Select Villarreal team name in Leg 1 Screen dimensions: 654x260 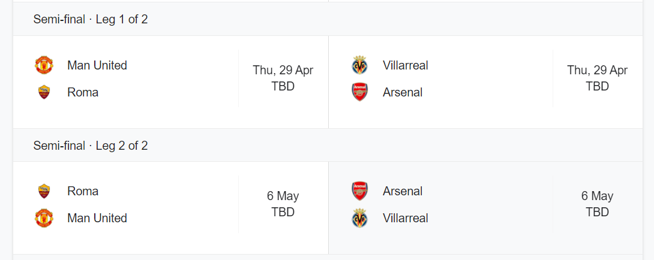[x=406, y=65]
